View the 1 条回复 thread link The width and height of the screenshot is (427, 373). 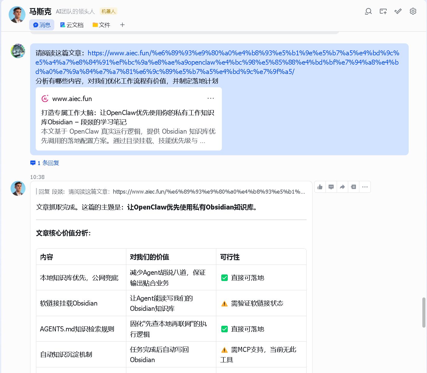coord(45,163)
